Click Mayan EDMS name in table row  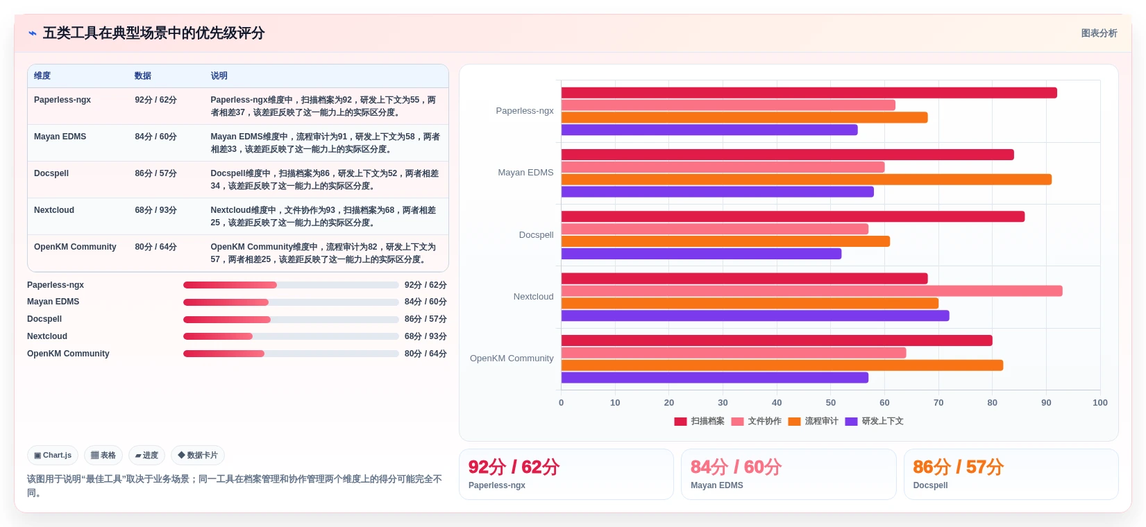[60, 137]
